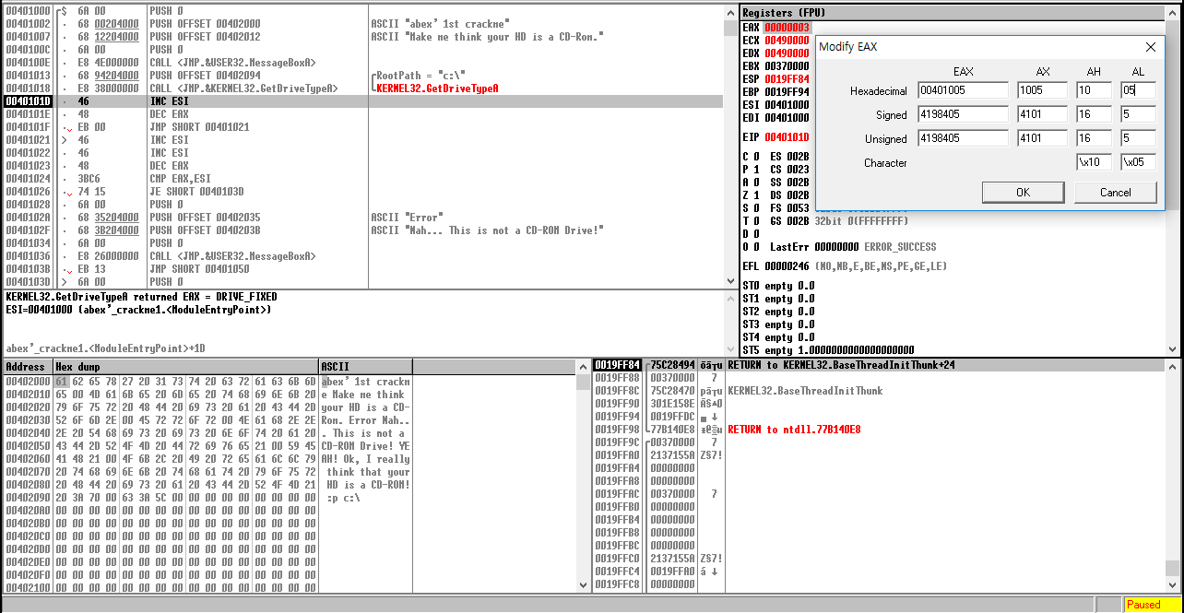
Task: Select the ST0 empty 0.0 row
Action: click(778, 286)
